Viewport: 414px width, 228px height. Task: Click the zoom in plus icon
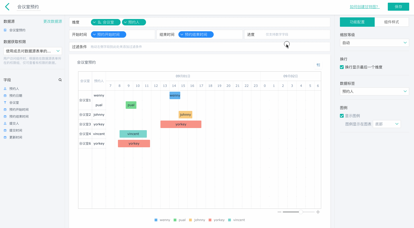pos(318,212)
